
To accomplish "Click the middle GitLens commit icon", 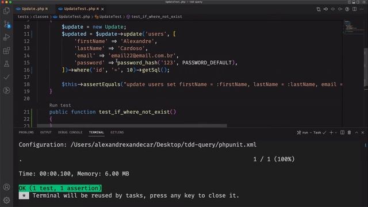I will 333,9.
